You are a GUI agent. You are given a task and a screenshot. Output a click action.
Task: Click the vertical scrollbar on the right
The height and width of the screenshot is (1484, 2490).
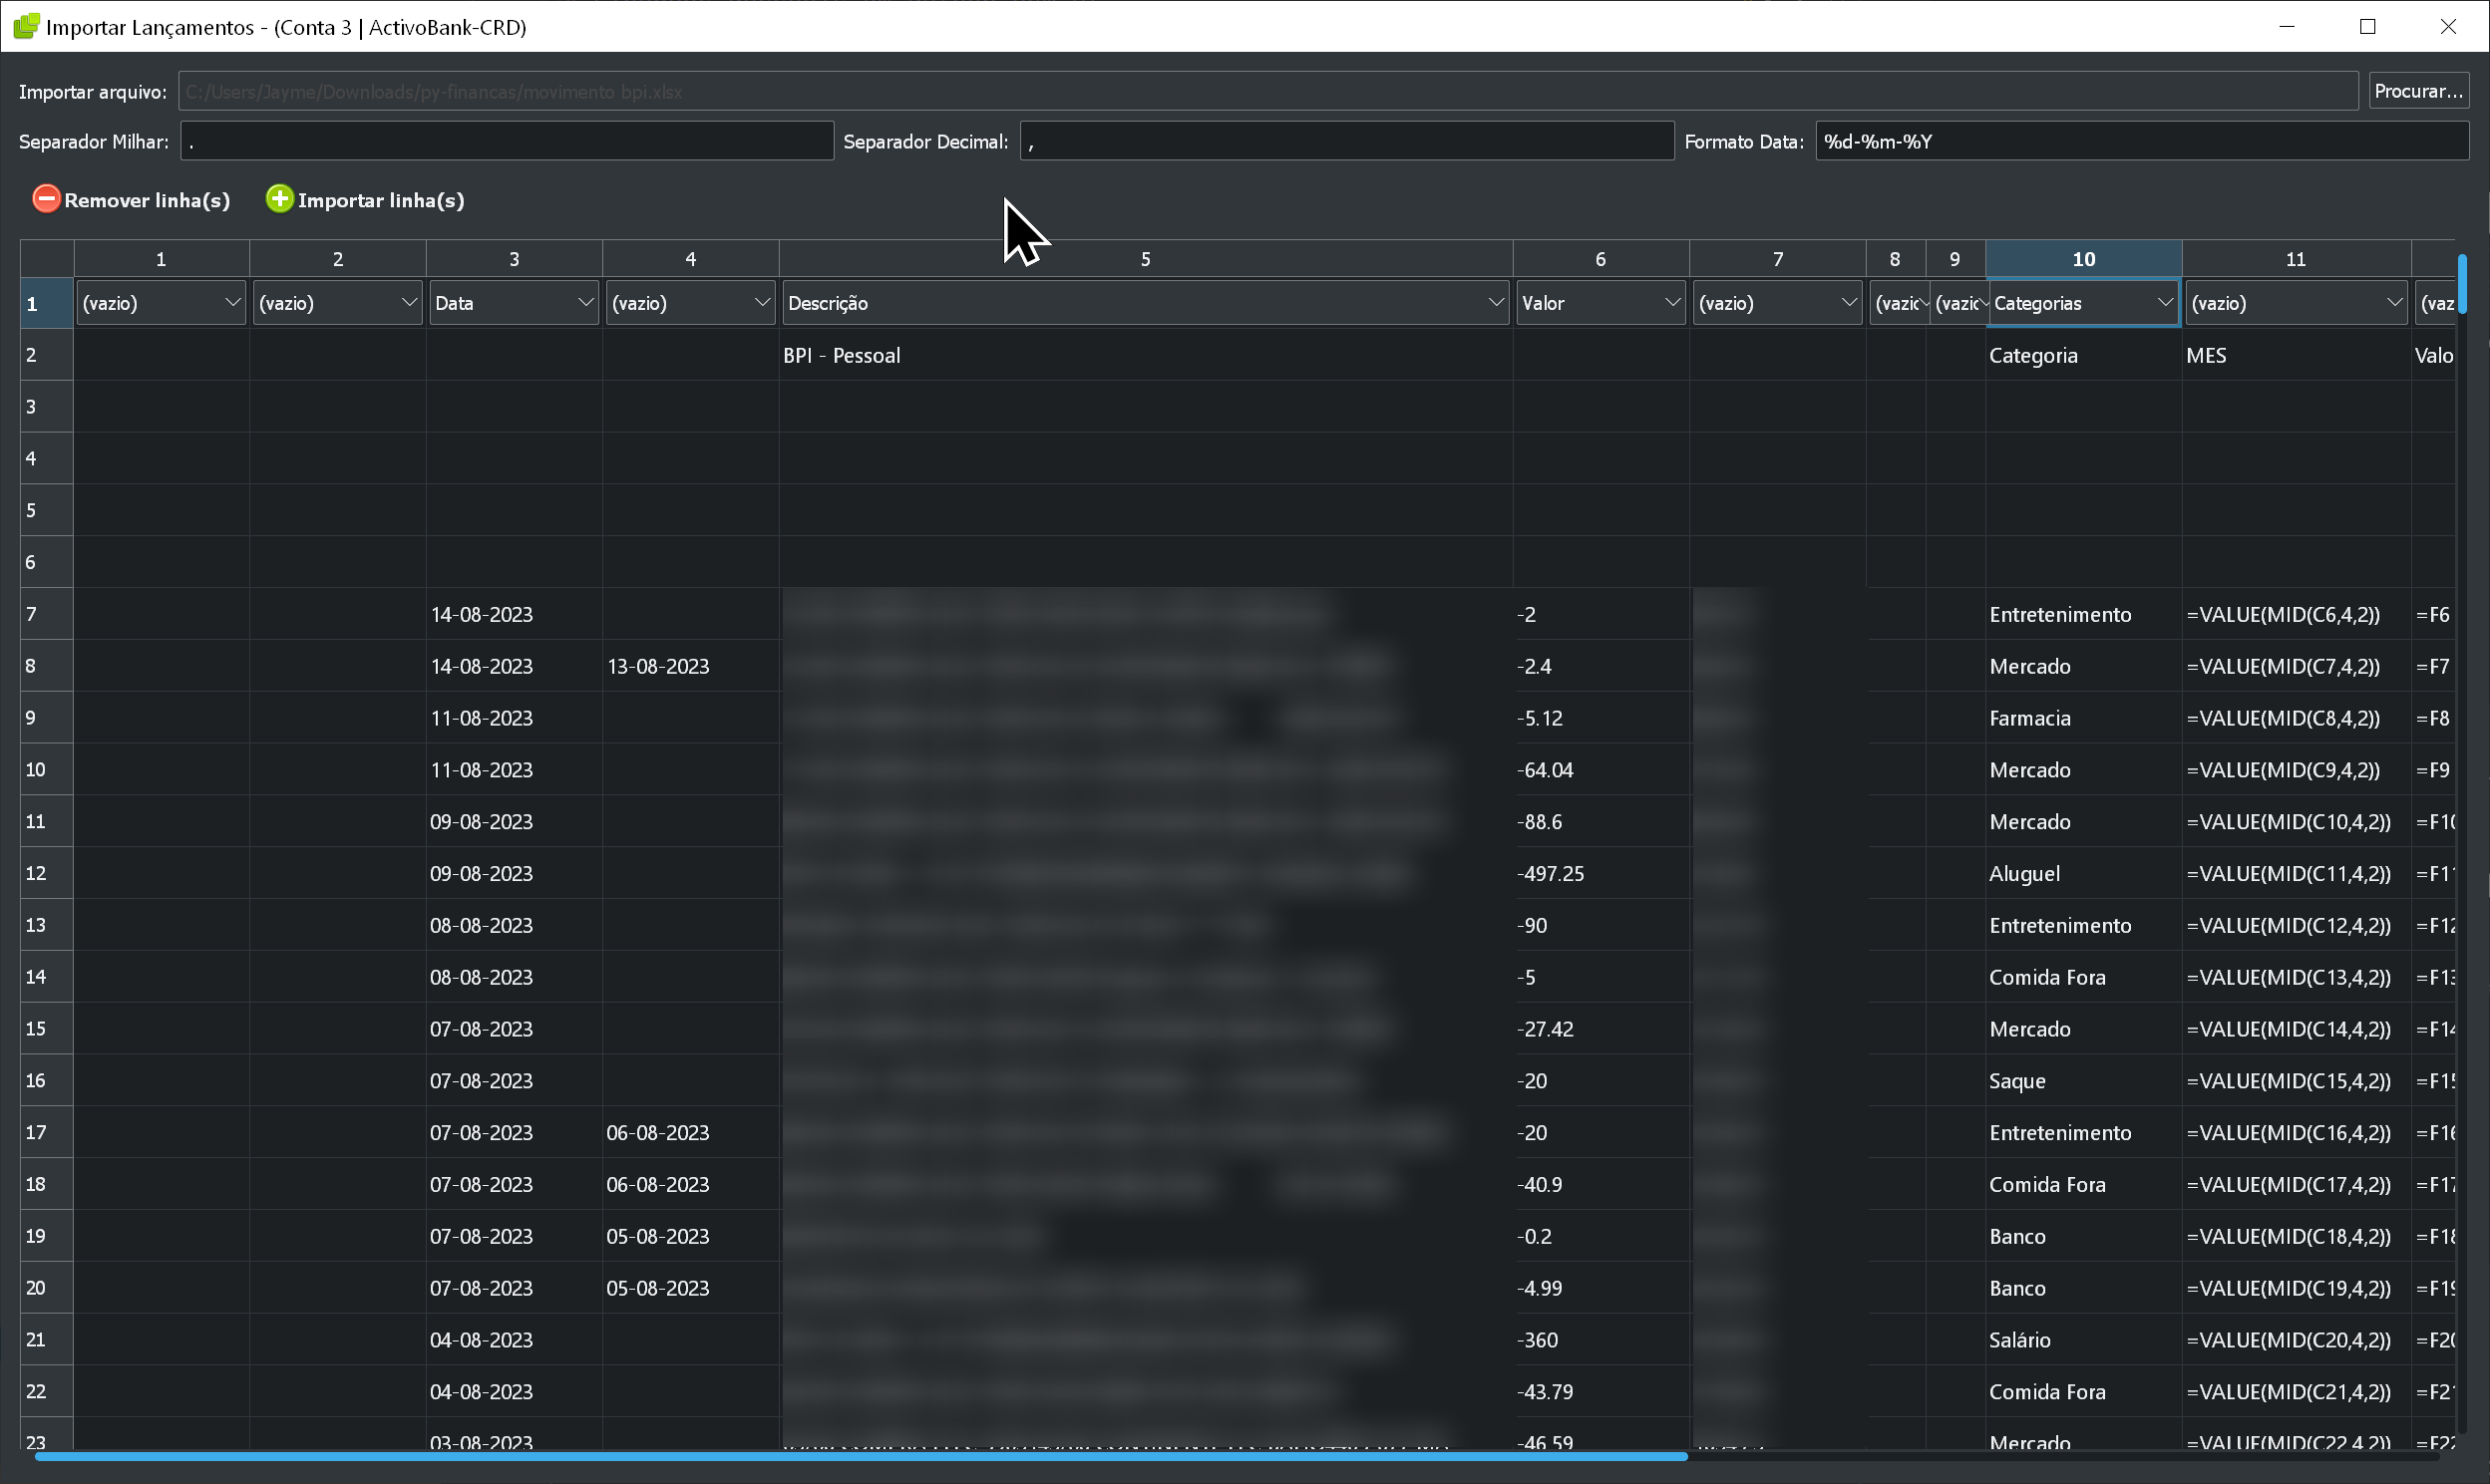tap(2461, 285)
